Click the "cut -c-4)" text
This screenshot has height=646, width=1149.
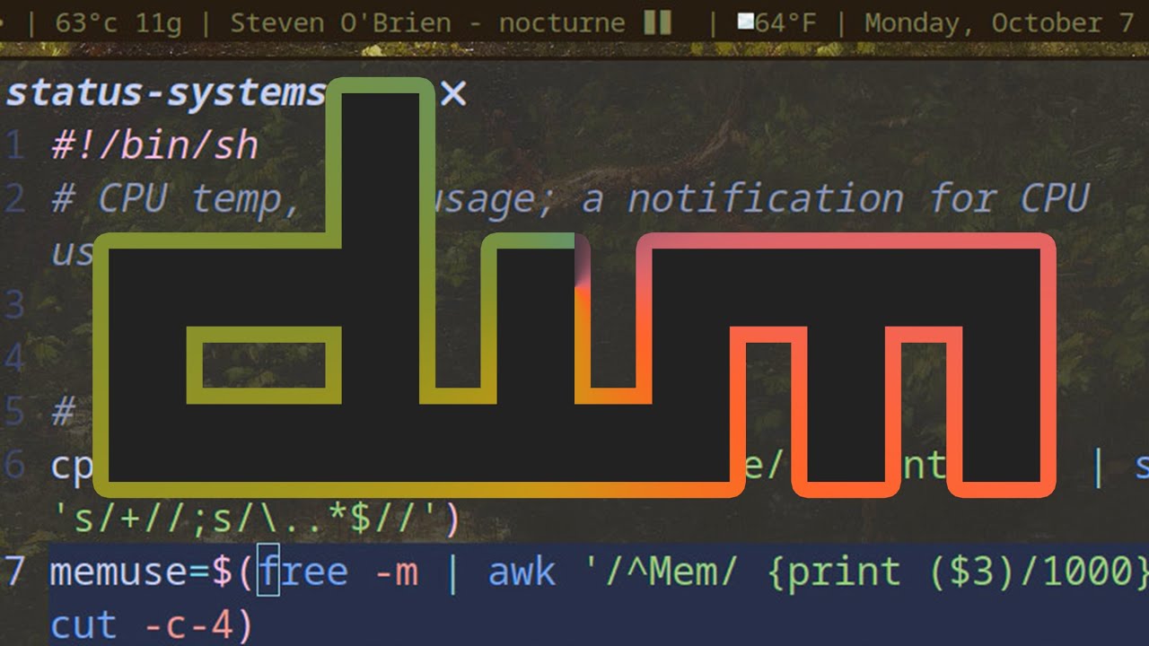[x=152, y=625]
